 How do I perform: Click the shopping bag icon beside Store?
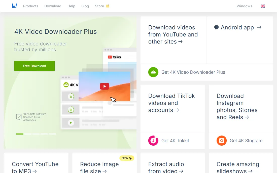click(x=108, y=6)
